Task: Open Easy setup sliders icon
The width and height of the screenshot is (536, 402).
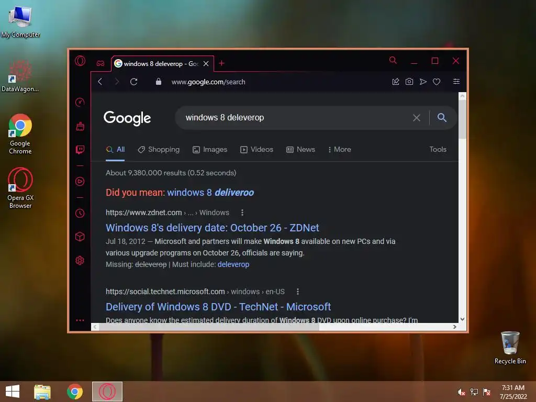Action: click(x=456, y=81)
